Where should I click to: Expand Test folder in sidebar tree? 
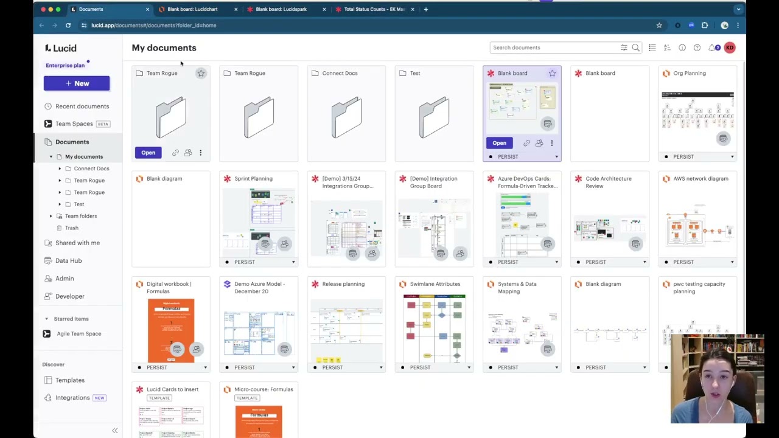(60, 204)
